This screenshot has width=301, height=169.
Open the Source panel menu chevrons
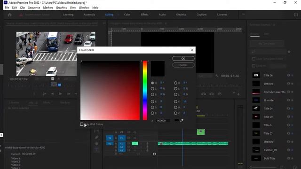[x=104, y=23]
